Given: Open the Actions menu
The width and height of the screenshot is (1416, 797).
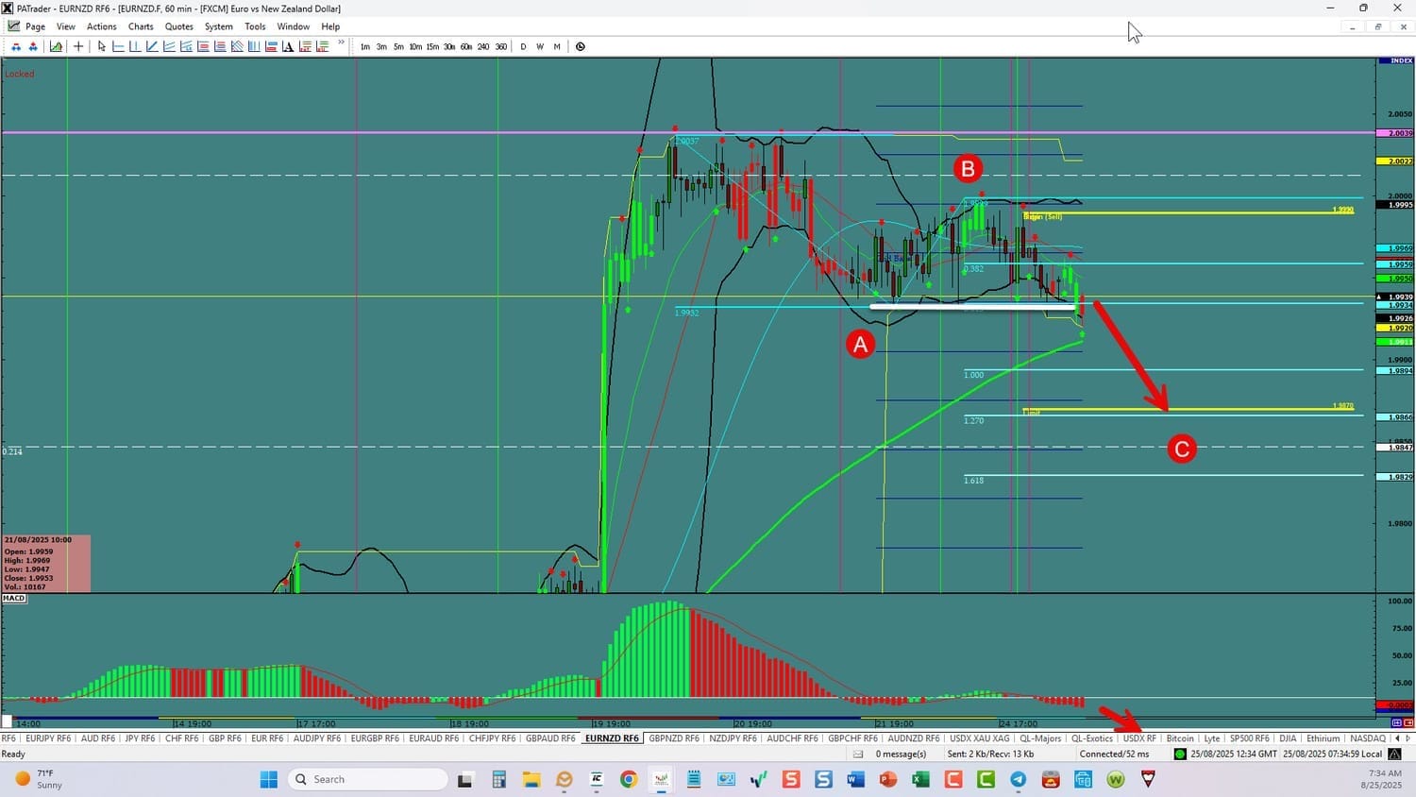Looking at the screenshot, I should pyautogui.click(x=102, y=26).
